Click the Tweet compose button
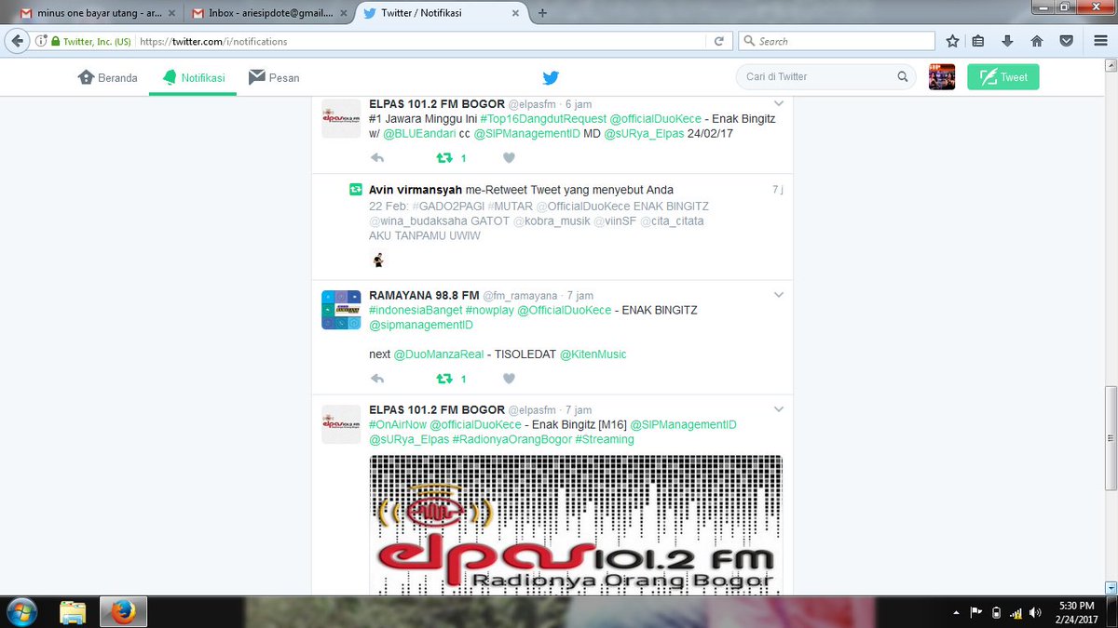Screen dimensions: 1118x628 tap(1002, 77)
